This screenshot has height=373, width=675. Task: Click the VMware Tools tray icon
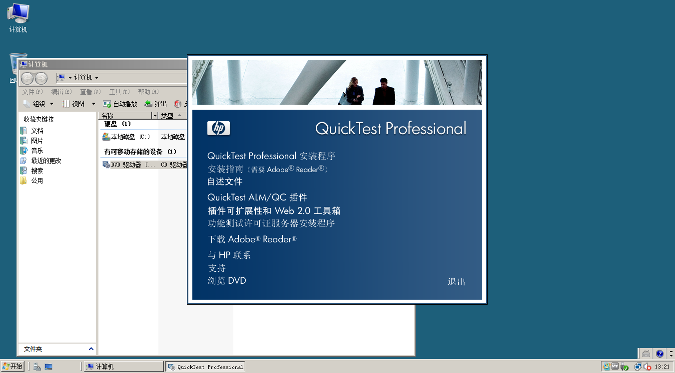pyautogui.click(x=615, y=367)
